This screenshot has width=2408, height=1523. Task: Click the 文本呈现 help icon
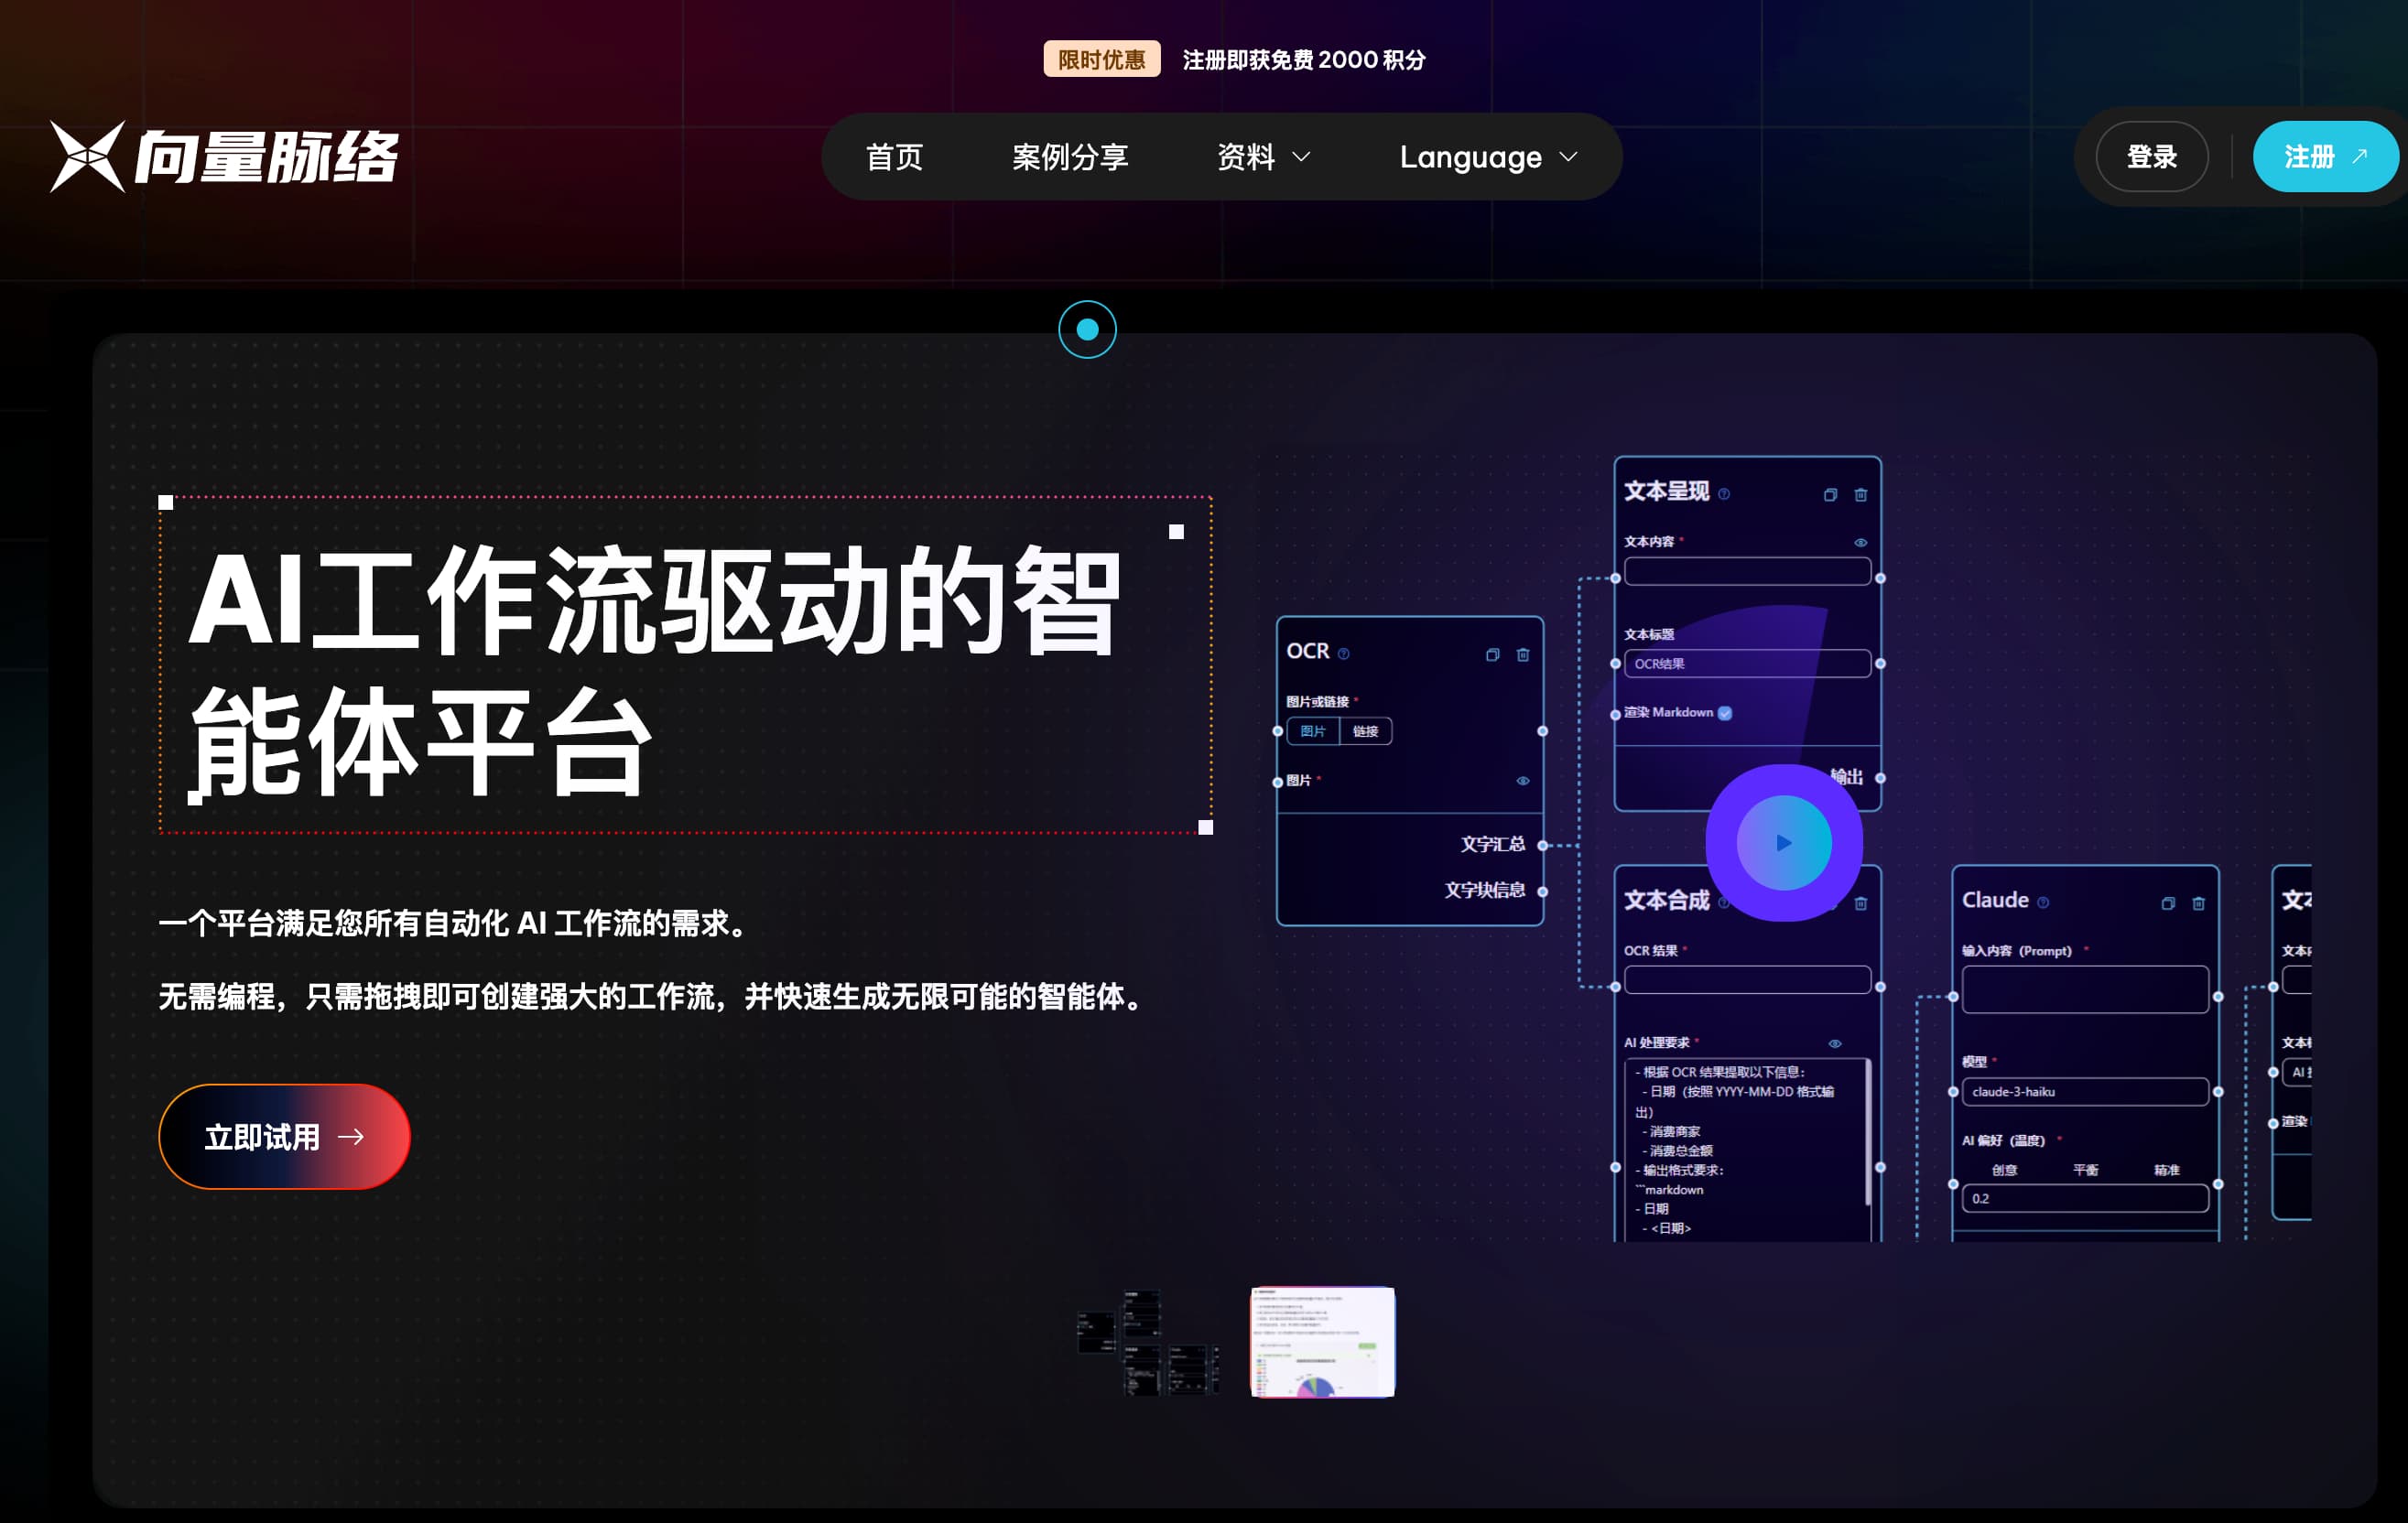tap(1724, 493)
